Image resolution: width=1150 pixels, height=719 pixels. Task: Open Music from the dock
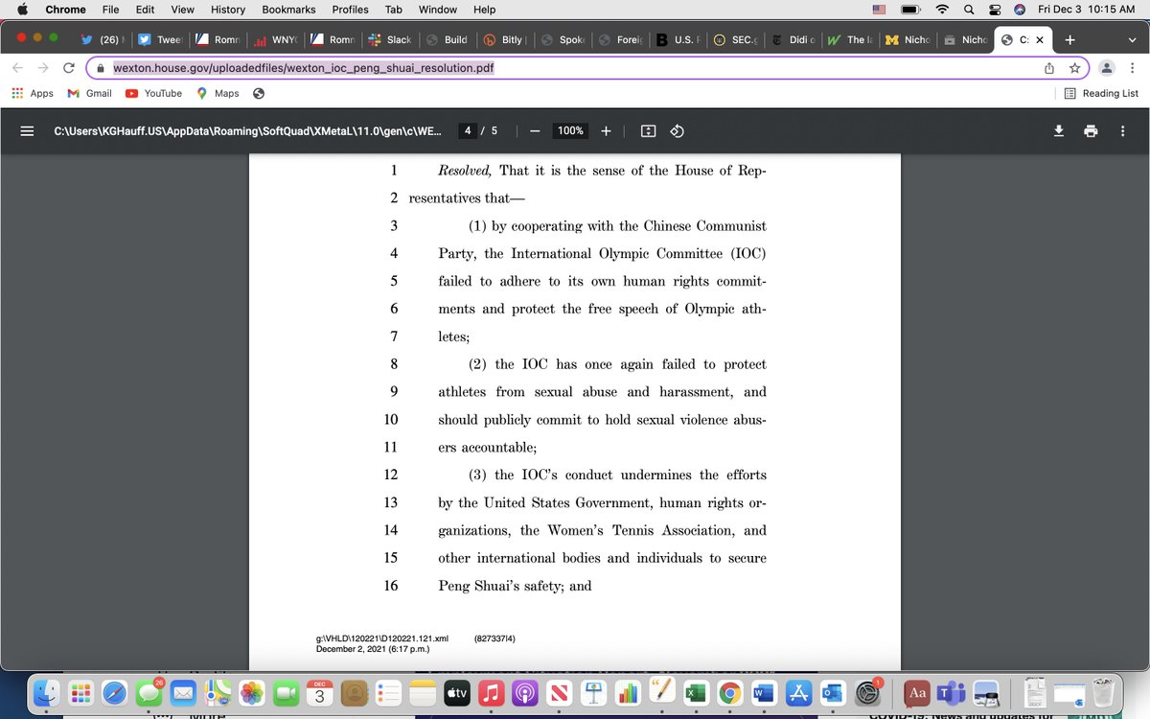491,693
